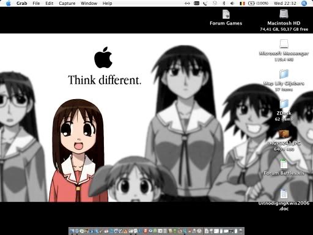Screen dimensions: 313x235
Task: Click the battery status indicator
Action: click(x=258, y=3)
